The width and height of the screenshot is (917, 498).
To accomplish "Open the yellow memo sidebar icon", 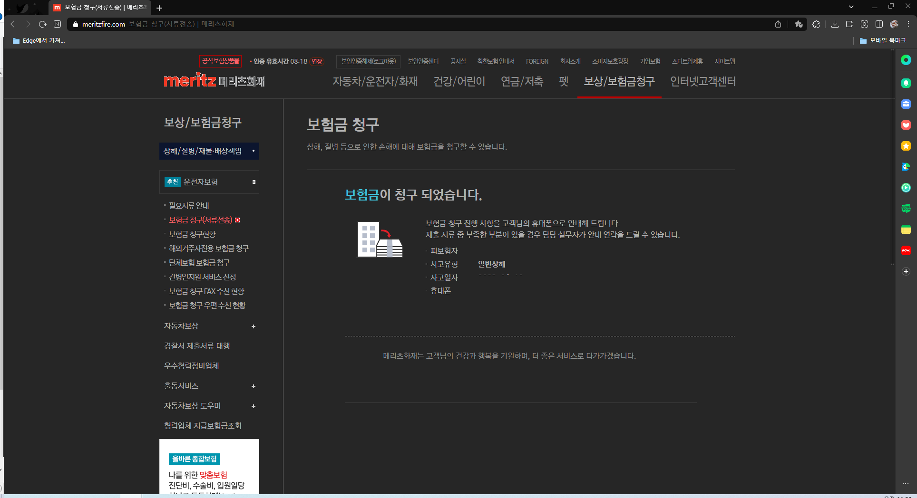I will (906, 230).
